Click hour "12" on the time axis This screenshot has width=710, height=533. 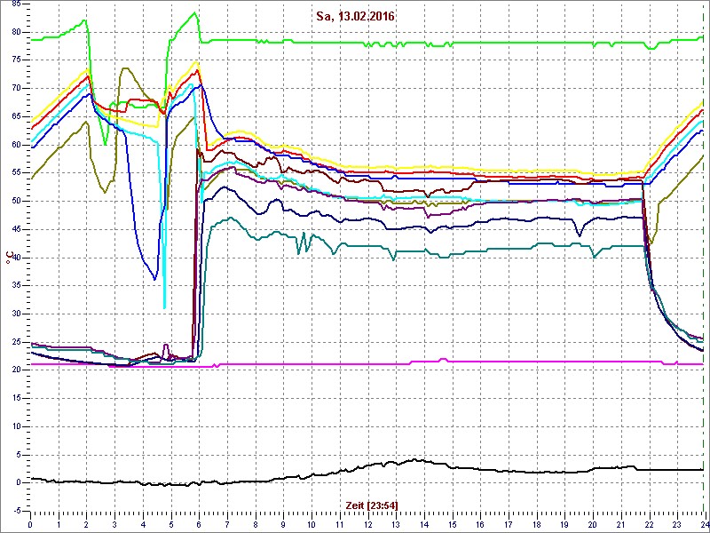tap(367, 525)
